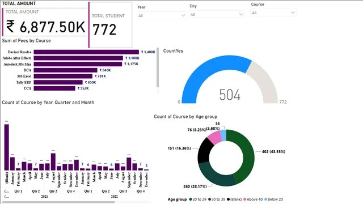
Task: Click the Davinci Resolve fees bar
Action: click(86, 52)
